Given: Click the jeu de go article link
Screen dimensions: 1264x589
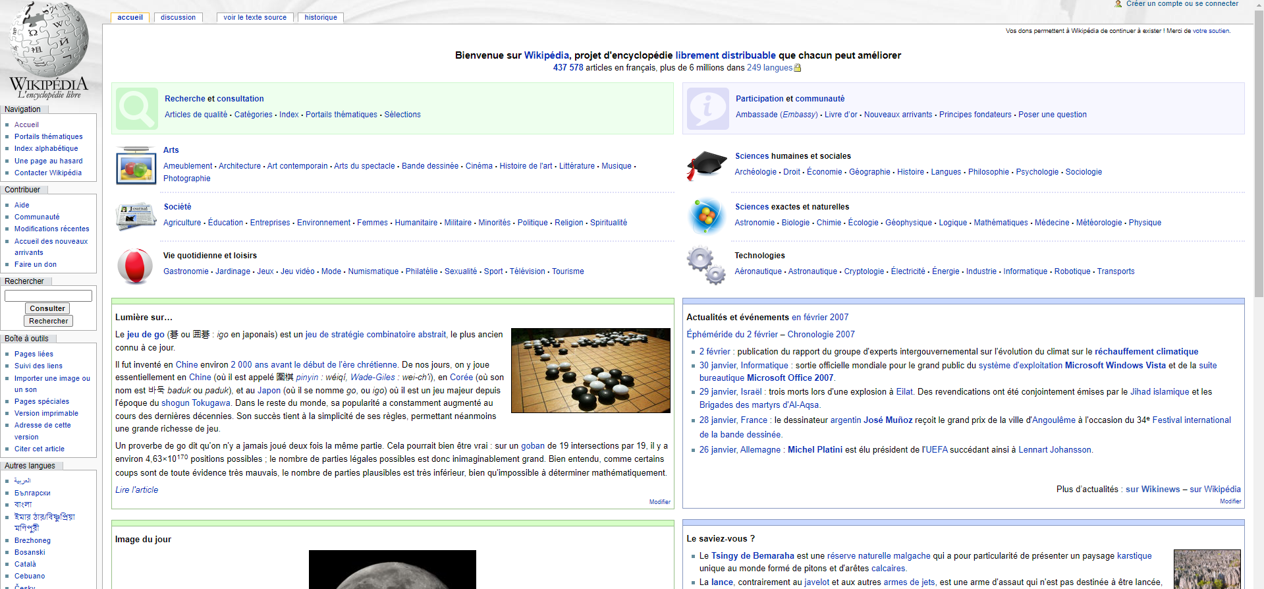Looking at the screenshot, I should (x=146, y=335).
